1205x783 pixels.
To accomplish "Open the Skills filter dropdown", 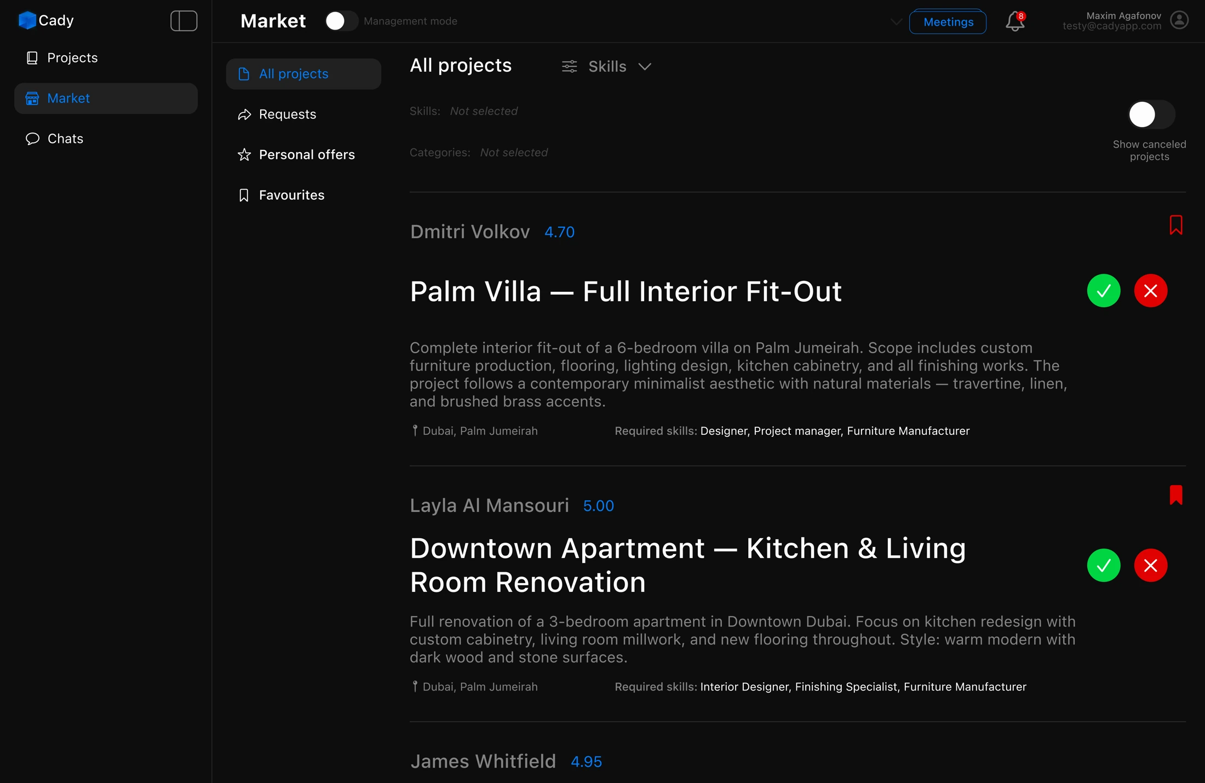I will (620, 66).
